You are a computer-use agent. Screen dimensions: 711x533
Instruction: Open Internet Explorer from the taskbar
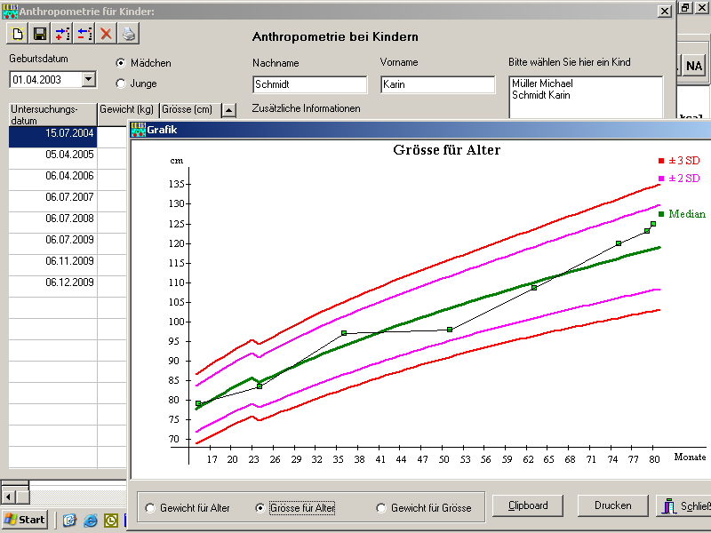point(90,521)
